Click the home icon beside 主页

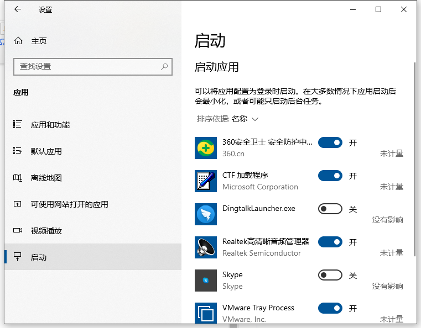click(18, 41)
